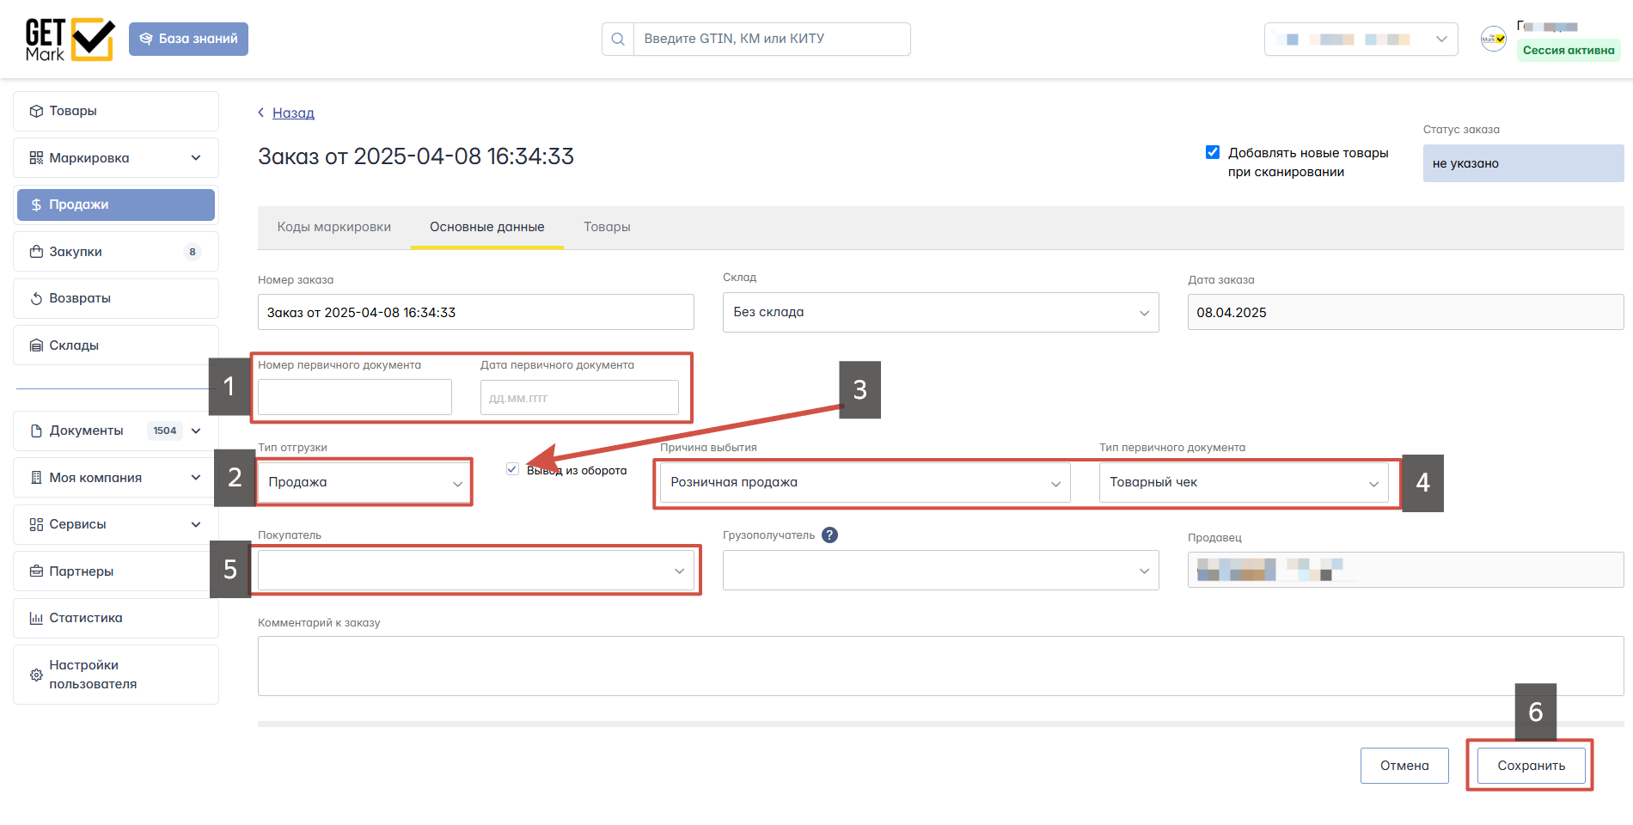Switch to the Коды маркировки tab

click(x=334, y=227)
